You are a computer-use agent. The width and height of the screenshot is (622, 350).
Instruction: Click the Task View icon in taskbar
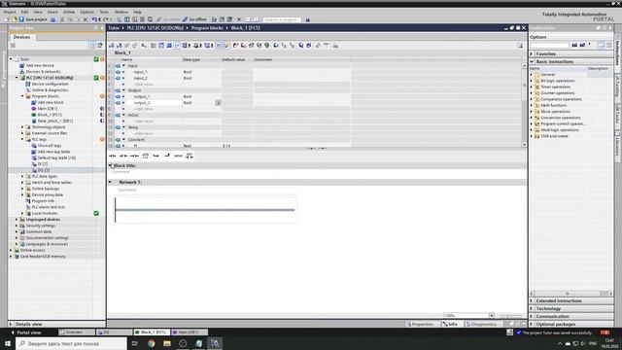[135, 343]
